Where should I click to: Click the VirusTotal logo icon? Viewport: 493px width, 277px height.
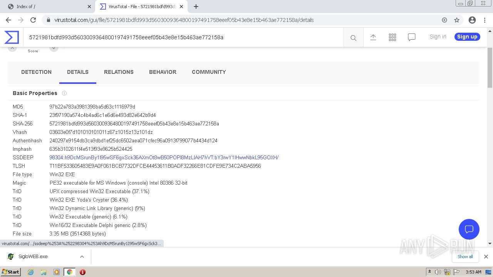12,37
